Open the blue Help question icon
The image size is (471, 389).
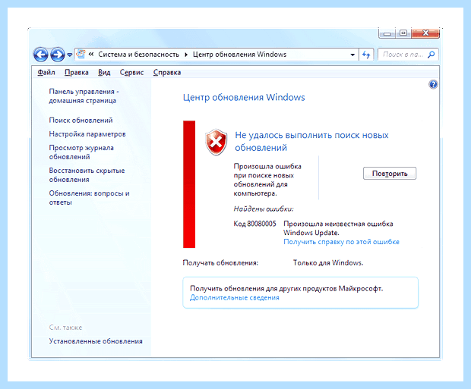point(433,85)
